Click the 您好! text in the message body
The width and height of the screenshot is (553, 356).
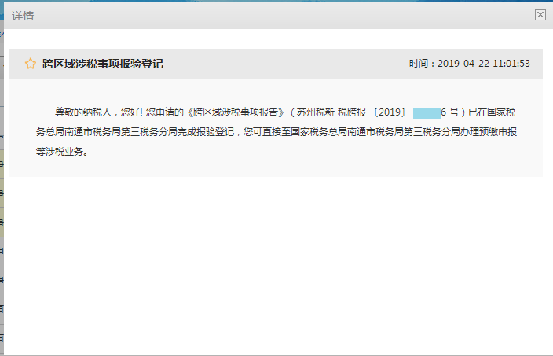pyautogui.click(x=130, y=112)
